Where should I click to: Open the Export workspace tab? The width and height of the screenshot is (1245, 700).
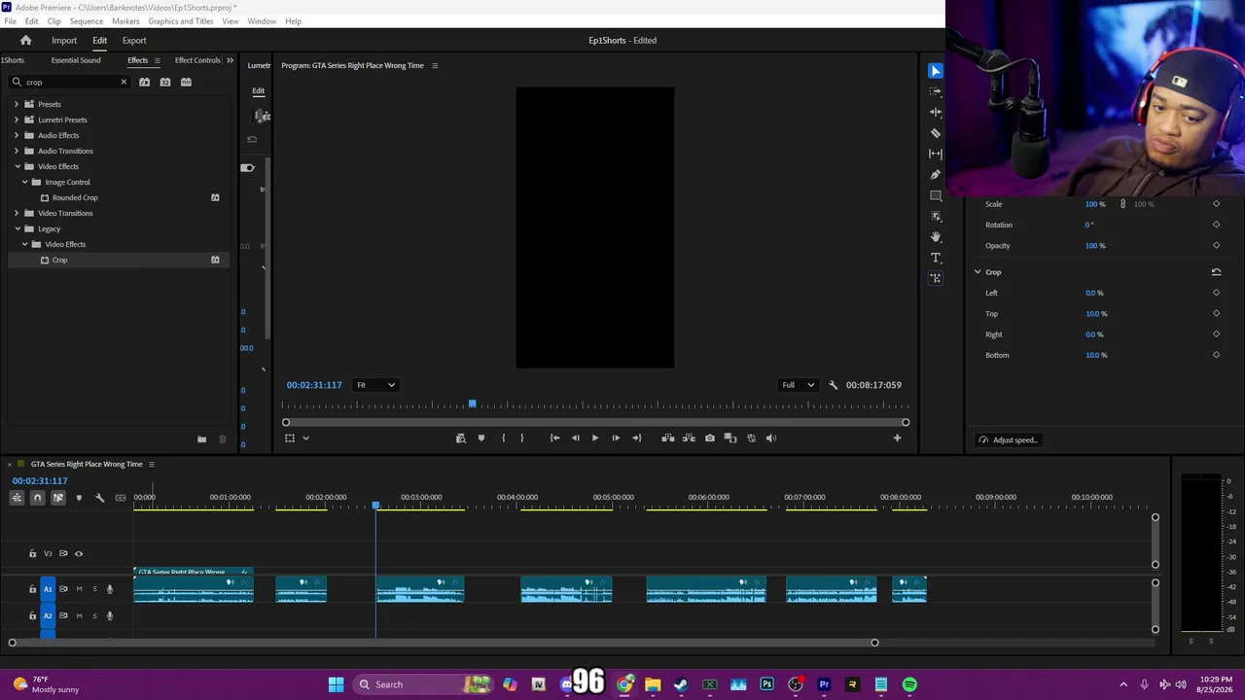(134, 41)
